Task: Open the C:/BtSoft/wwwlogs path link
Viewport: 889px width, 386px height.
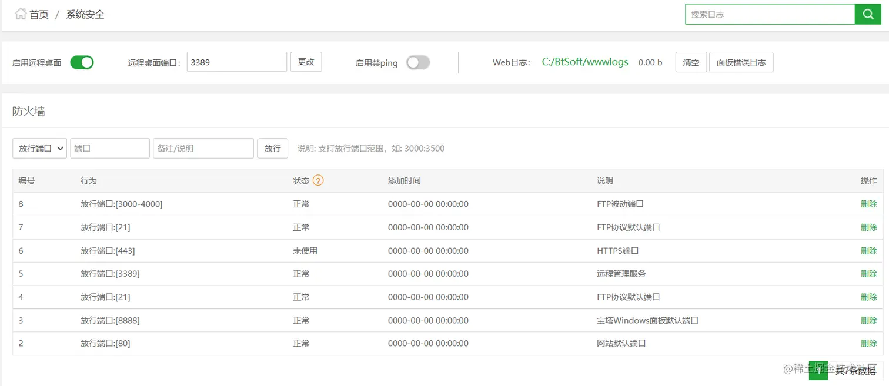Action: pos(585,62)
